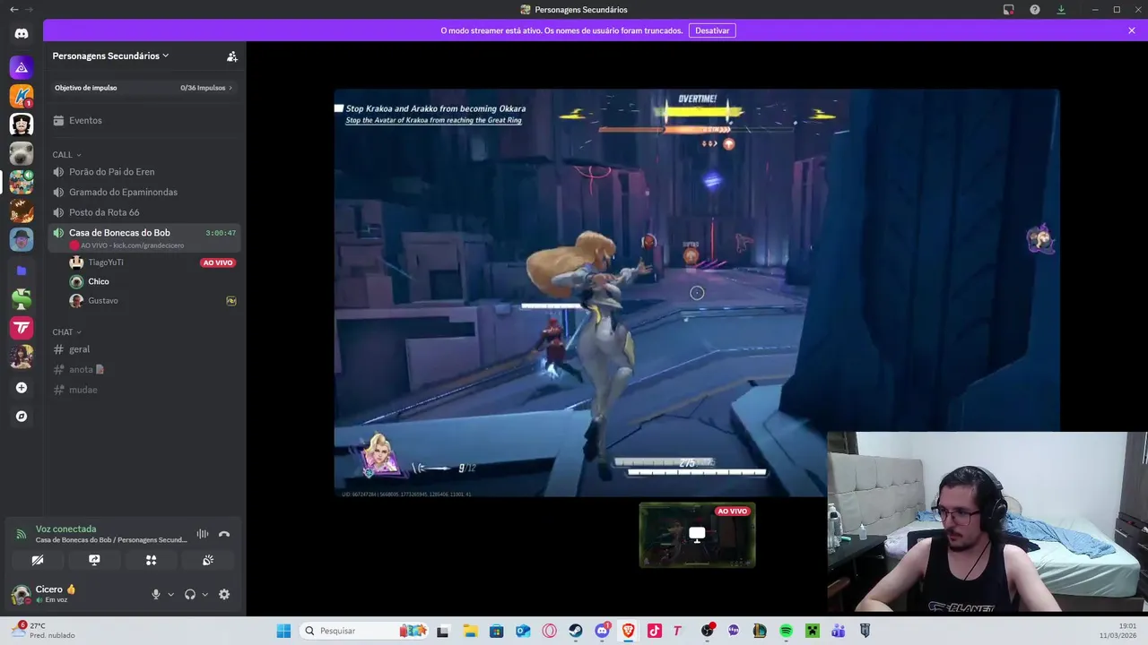This screenshot has height=645, width=1148.
Task: Click the share your screen icon
Action: pyautogui.click(x=94, y=560)
